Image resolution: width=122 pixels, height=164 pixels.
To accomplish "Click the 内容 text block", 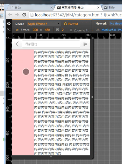I will 62,103.
